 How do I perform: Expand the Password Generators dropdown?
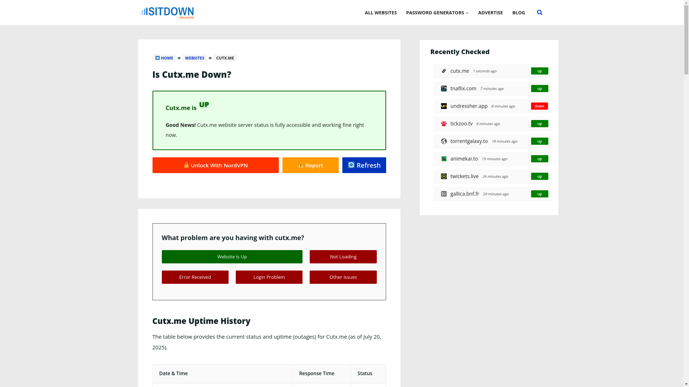click(437, 13)
